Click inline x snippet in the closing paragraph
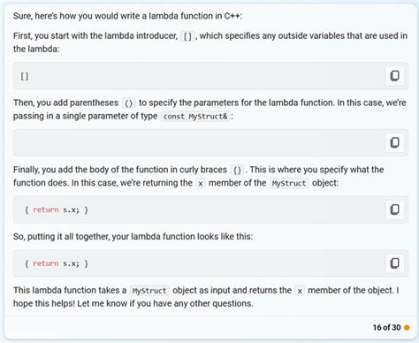 (300, 291)
